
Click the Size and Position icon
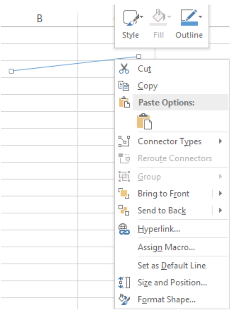pos(124,282)
